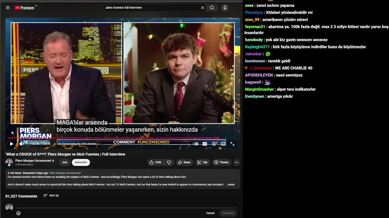Play the video
The width and height of the screenshot is (389, 218).
pyautogui.click(x=12, y=144)
